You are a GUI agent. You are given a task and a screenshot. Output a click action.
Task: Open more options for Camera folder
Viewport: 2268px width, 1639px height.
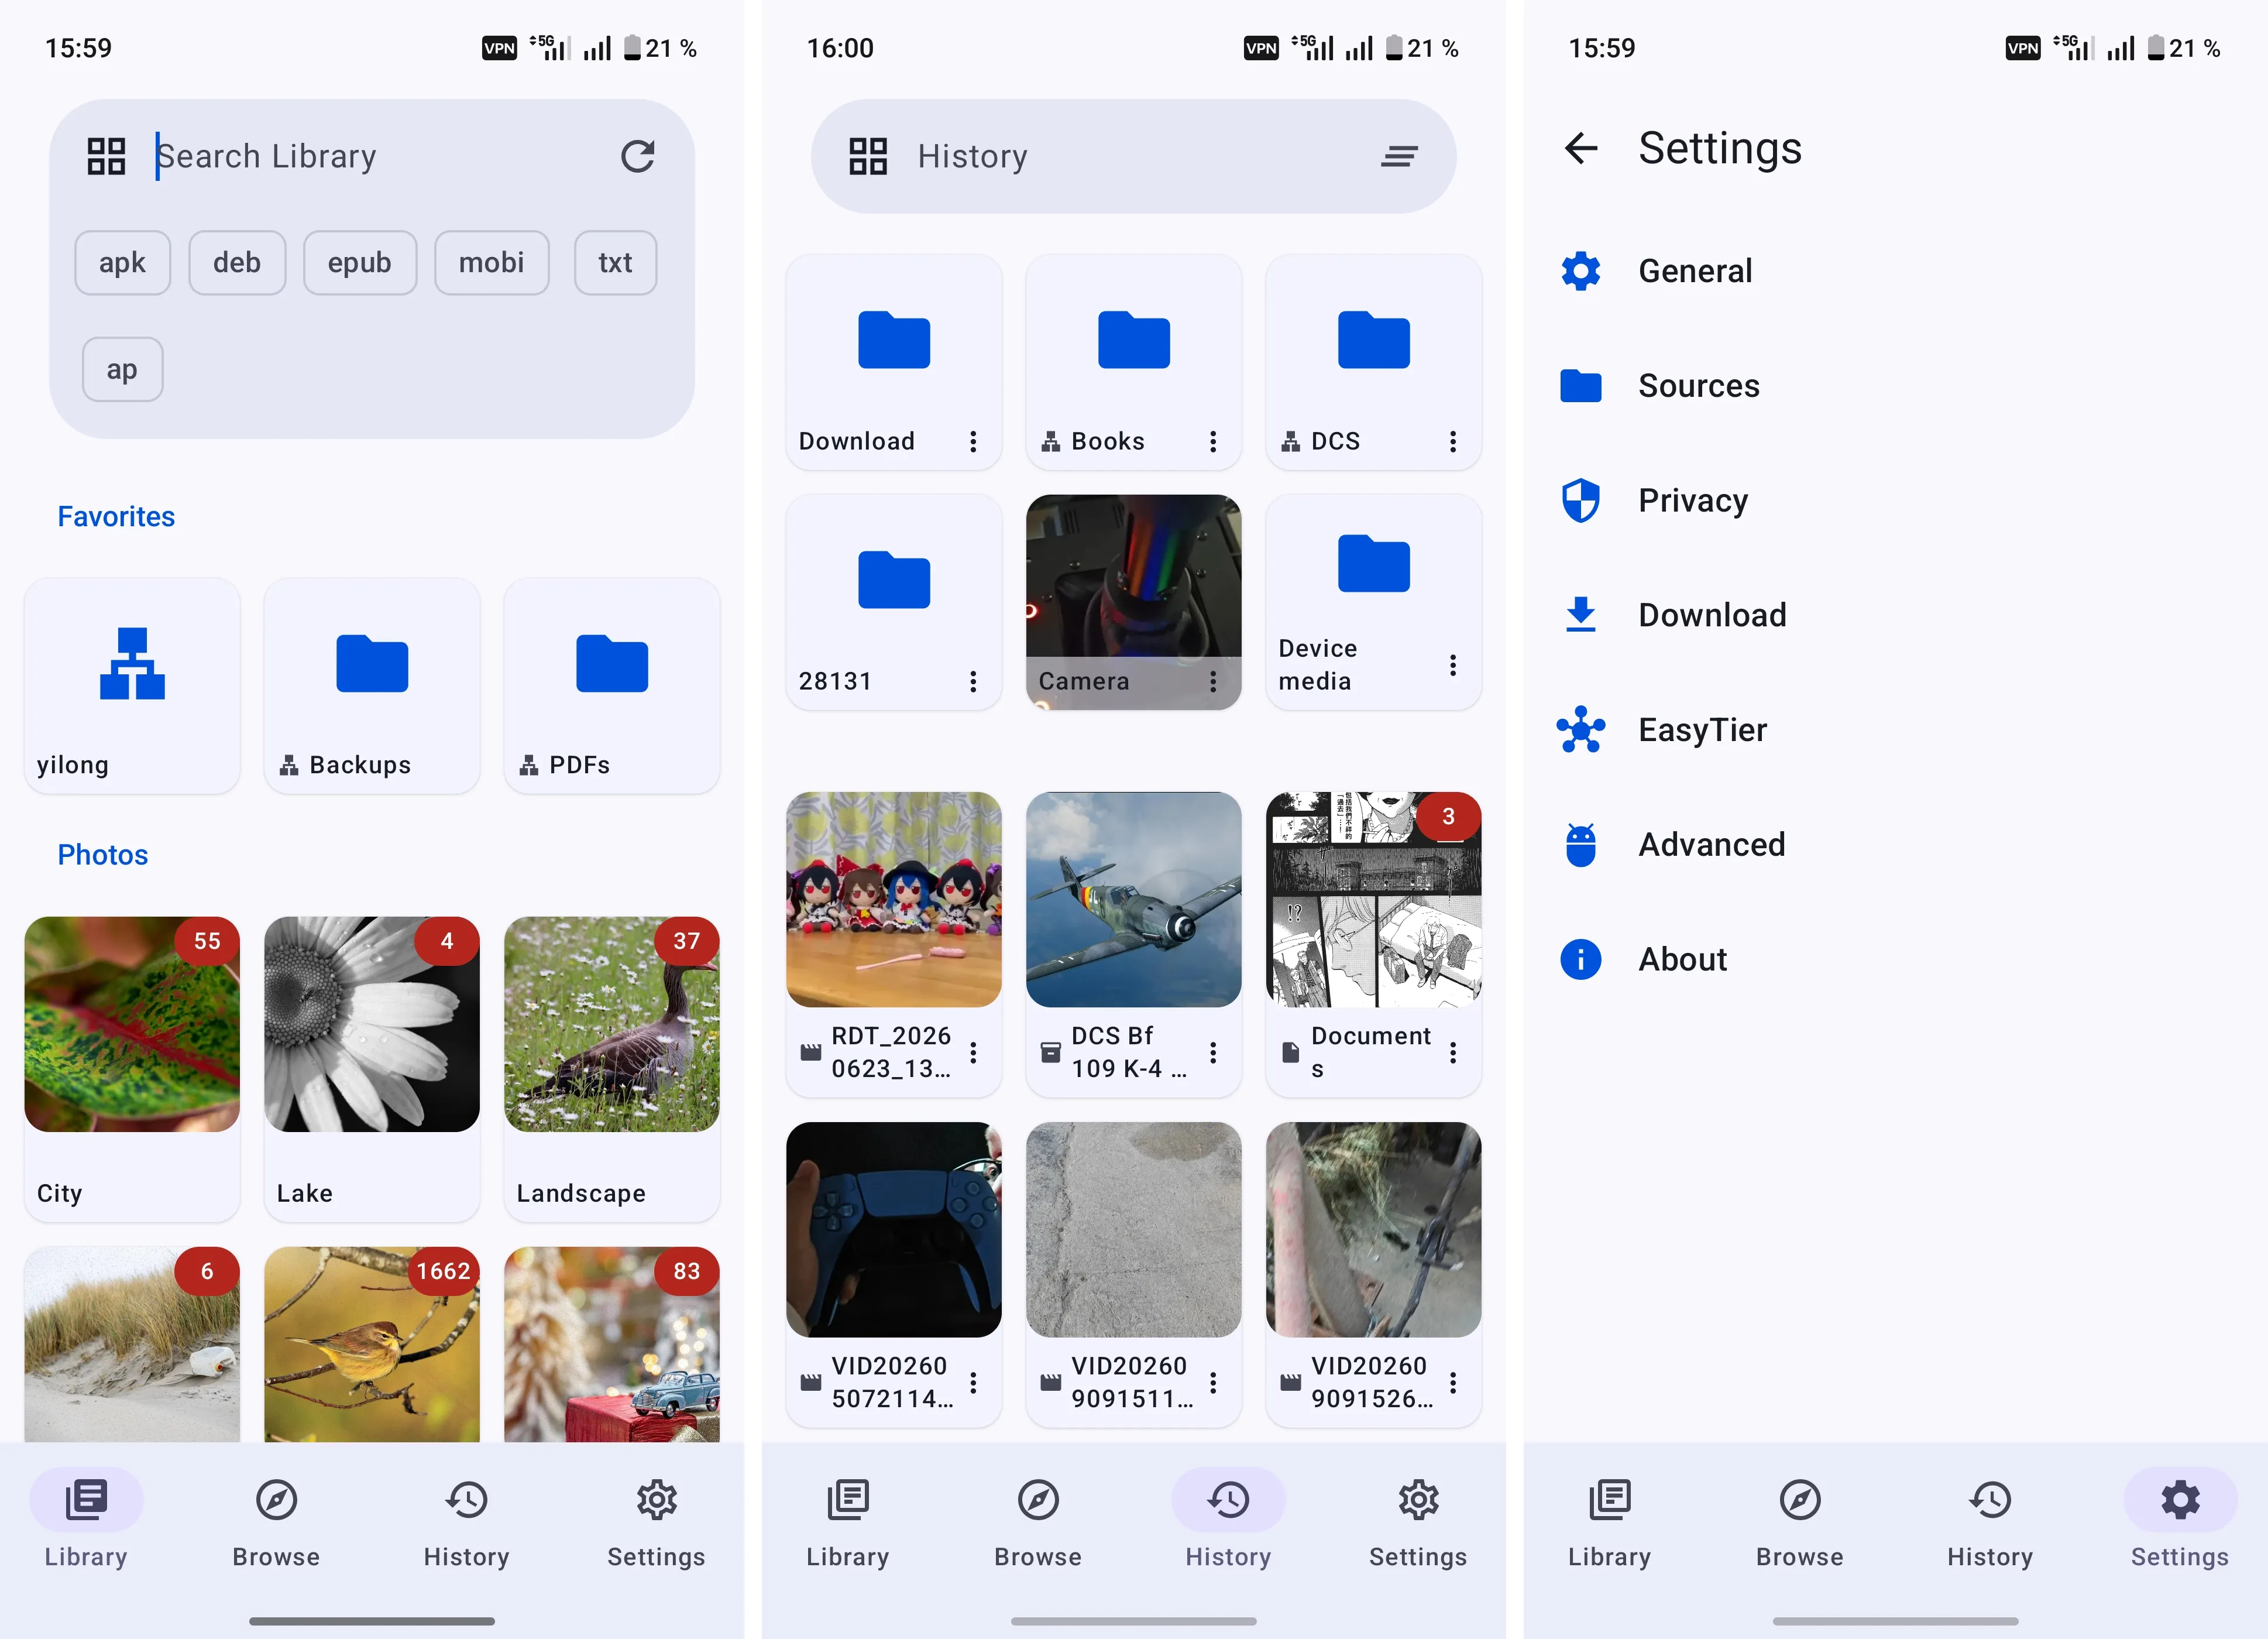coord(1213,681)
